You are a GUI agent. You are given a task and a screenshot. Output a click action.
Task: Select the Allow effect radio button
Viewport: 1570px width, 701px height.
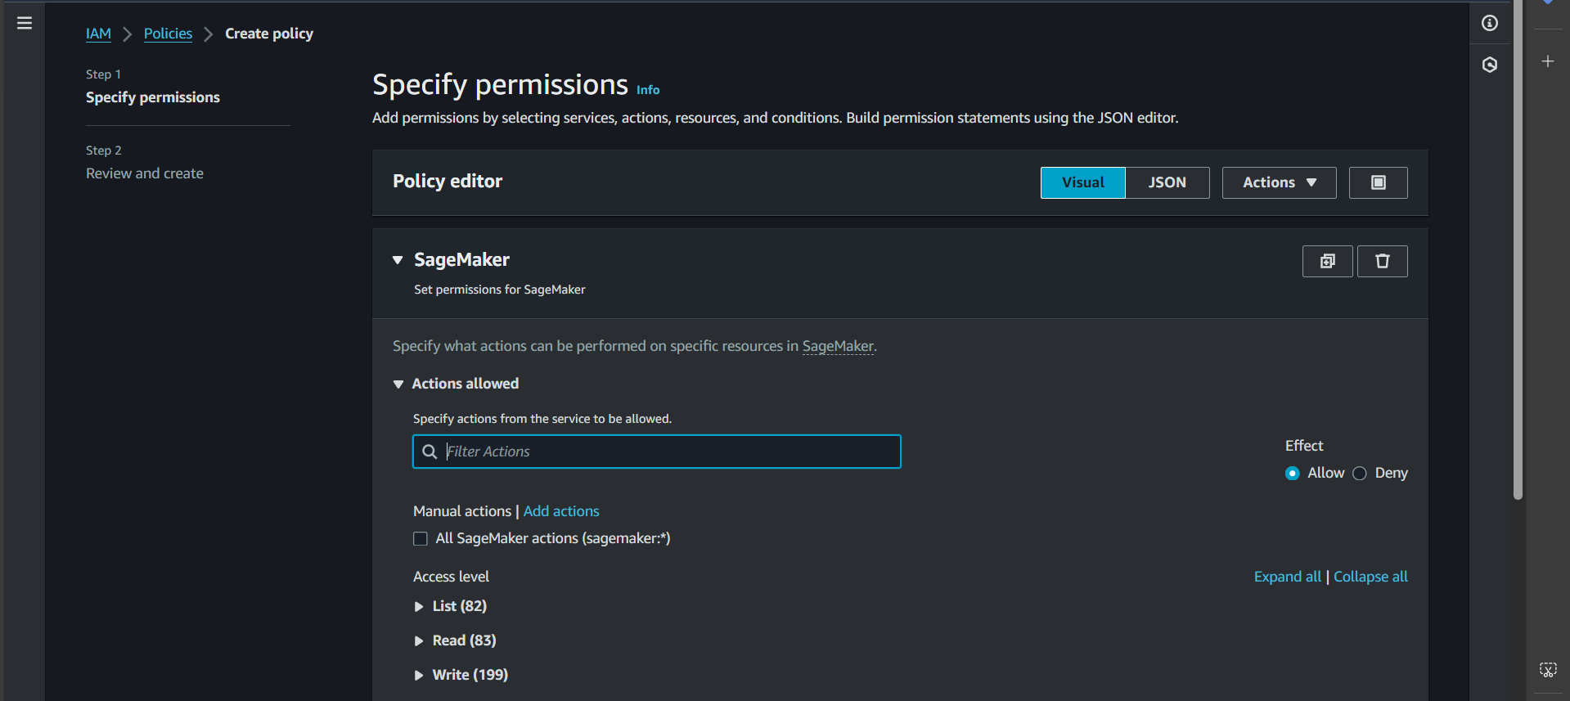click(1293, 474)
